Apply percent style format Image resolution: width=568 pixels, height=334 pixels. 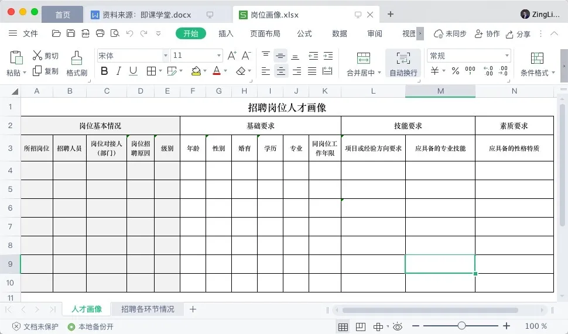click(x=456, y=71)
